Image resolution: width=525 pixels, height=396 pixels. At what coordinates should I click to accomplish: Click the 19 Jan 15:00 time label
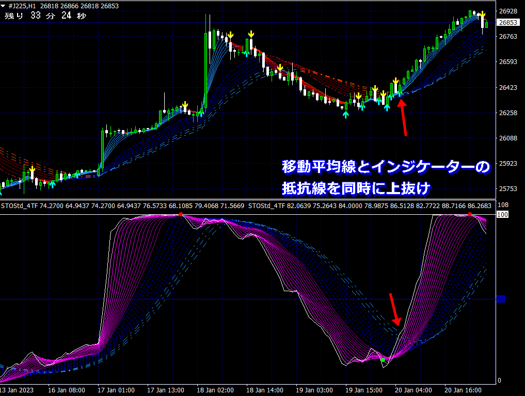(363, 390)
